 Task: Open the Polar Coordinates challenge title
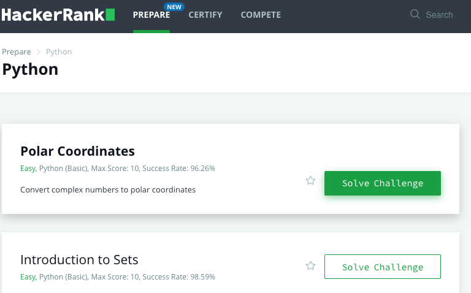(77, 151)
